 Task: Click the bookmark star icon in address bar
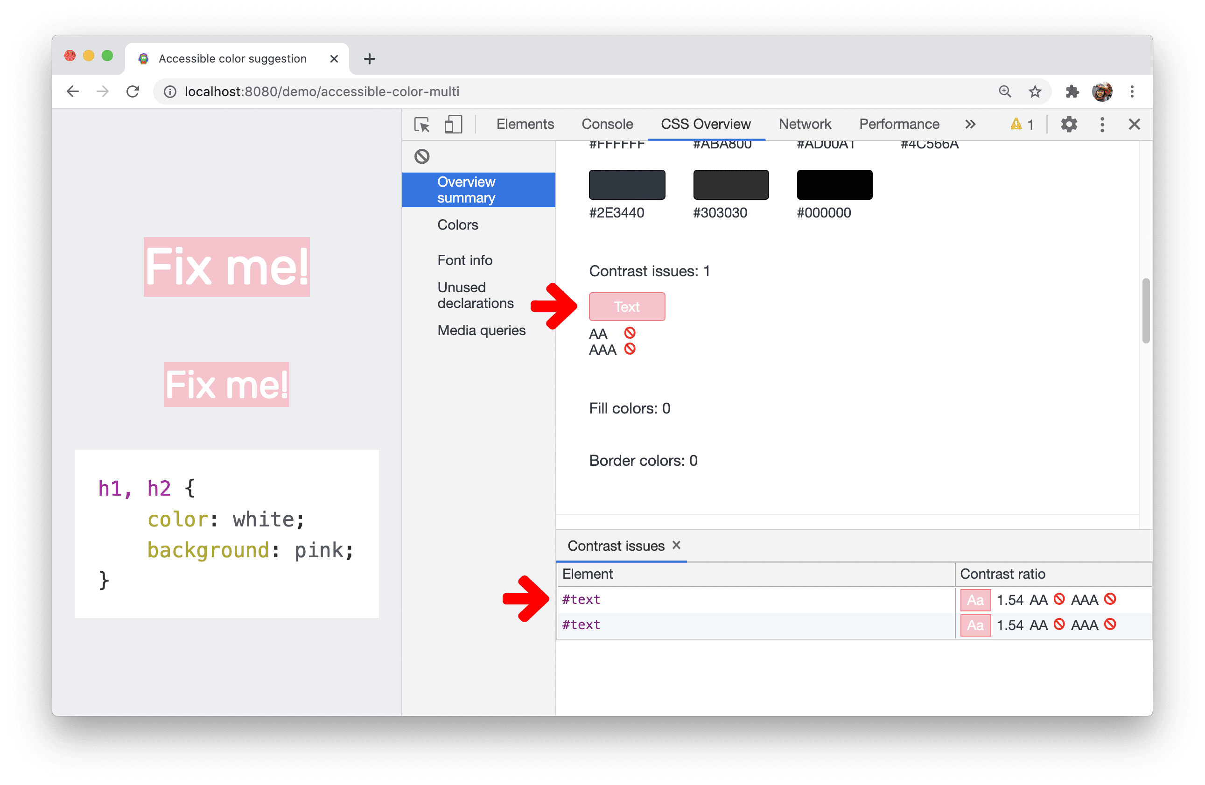coord(1034,91)
